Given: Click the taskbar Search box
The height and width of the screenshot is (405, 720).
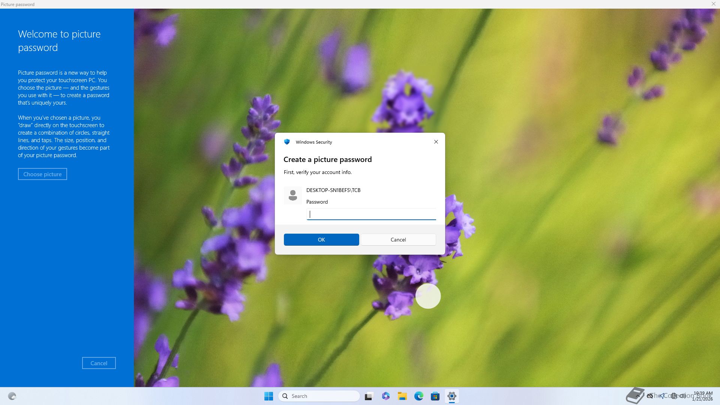Looking at the screenshot, I should (319, 396).
